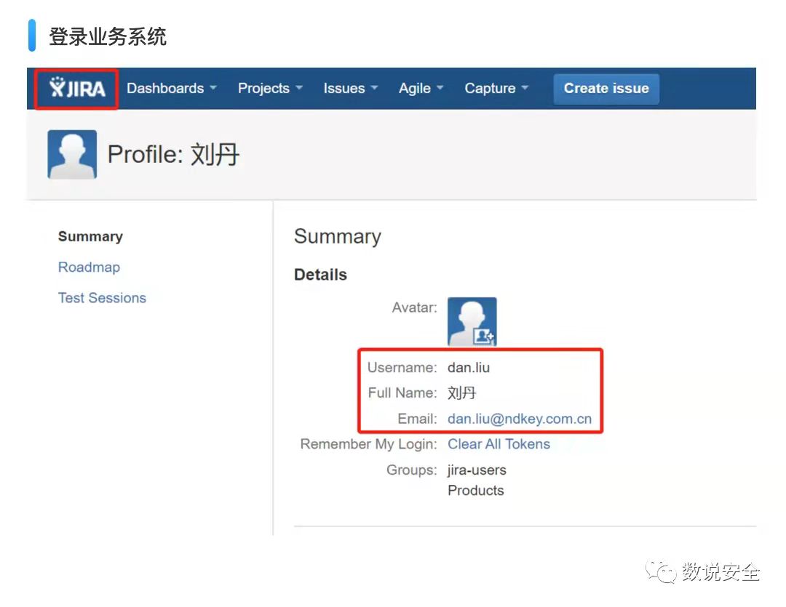Image resolution: width=786 pixels, height=607 pixels.
Task: Click the edit avatar icon on the Details avatar
Action: (484, 336)
